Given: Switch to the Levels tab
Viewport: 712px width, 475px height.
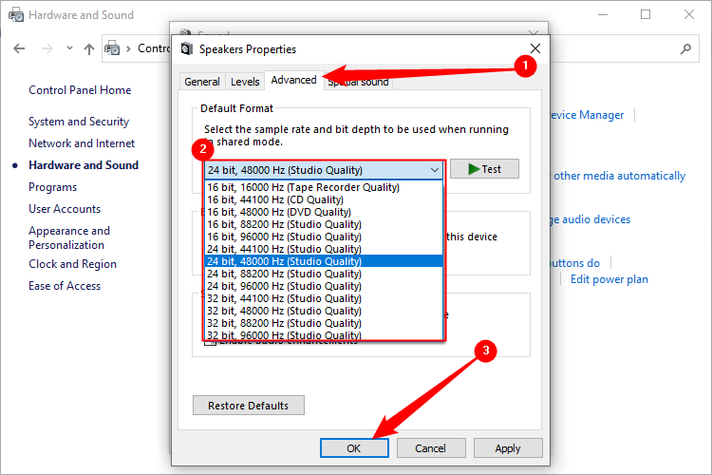Looking at the screenshot, I should (245, 82).
